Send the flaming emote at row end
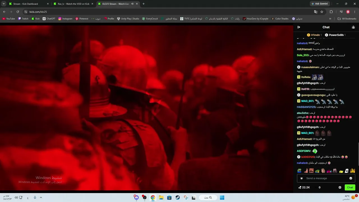 [x=353, y=171]
